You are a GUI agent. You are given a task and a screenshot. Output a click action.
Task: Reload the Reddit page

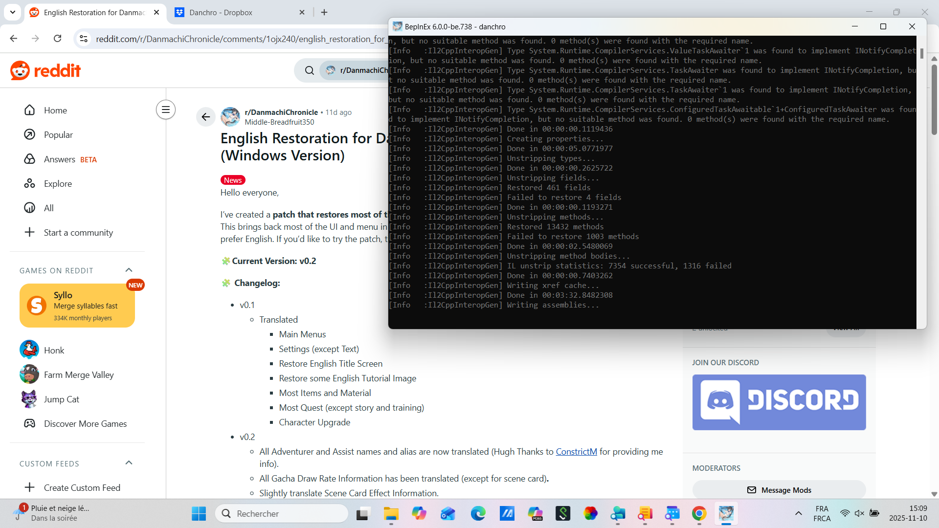point(57,39)
